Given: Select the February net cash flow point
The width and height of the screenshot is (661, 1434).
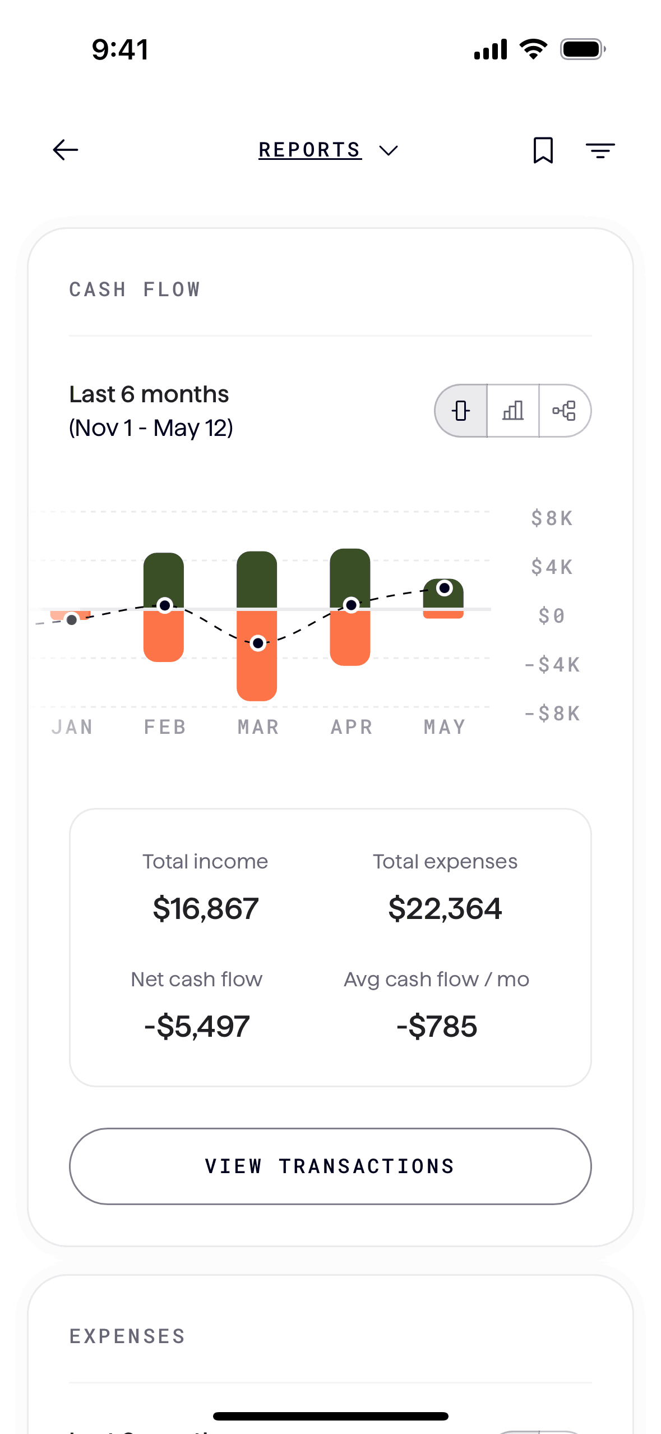Looking at the screenshot, I should 165,605.
